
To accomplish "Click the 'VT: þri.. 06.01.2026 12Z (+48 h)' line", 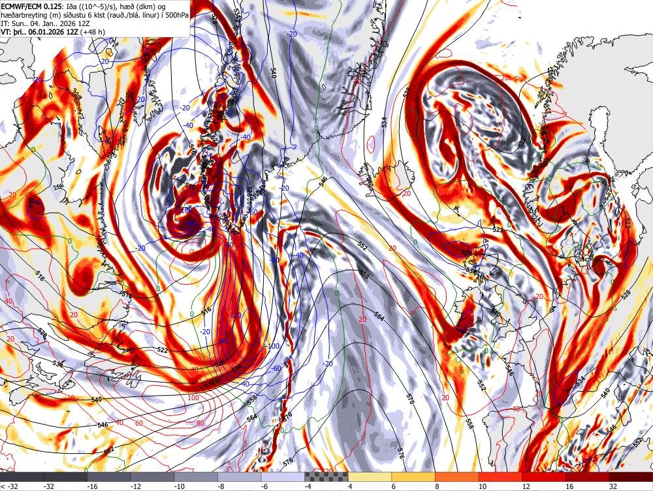I will pyautogui.click(x=53, y=31).
